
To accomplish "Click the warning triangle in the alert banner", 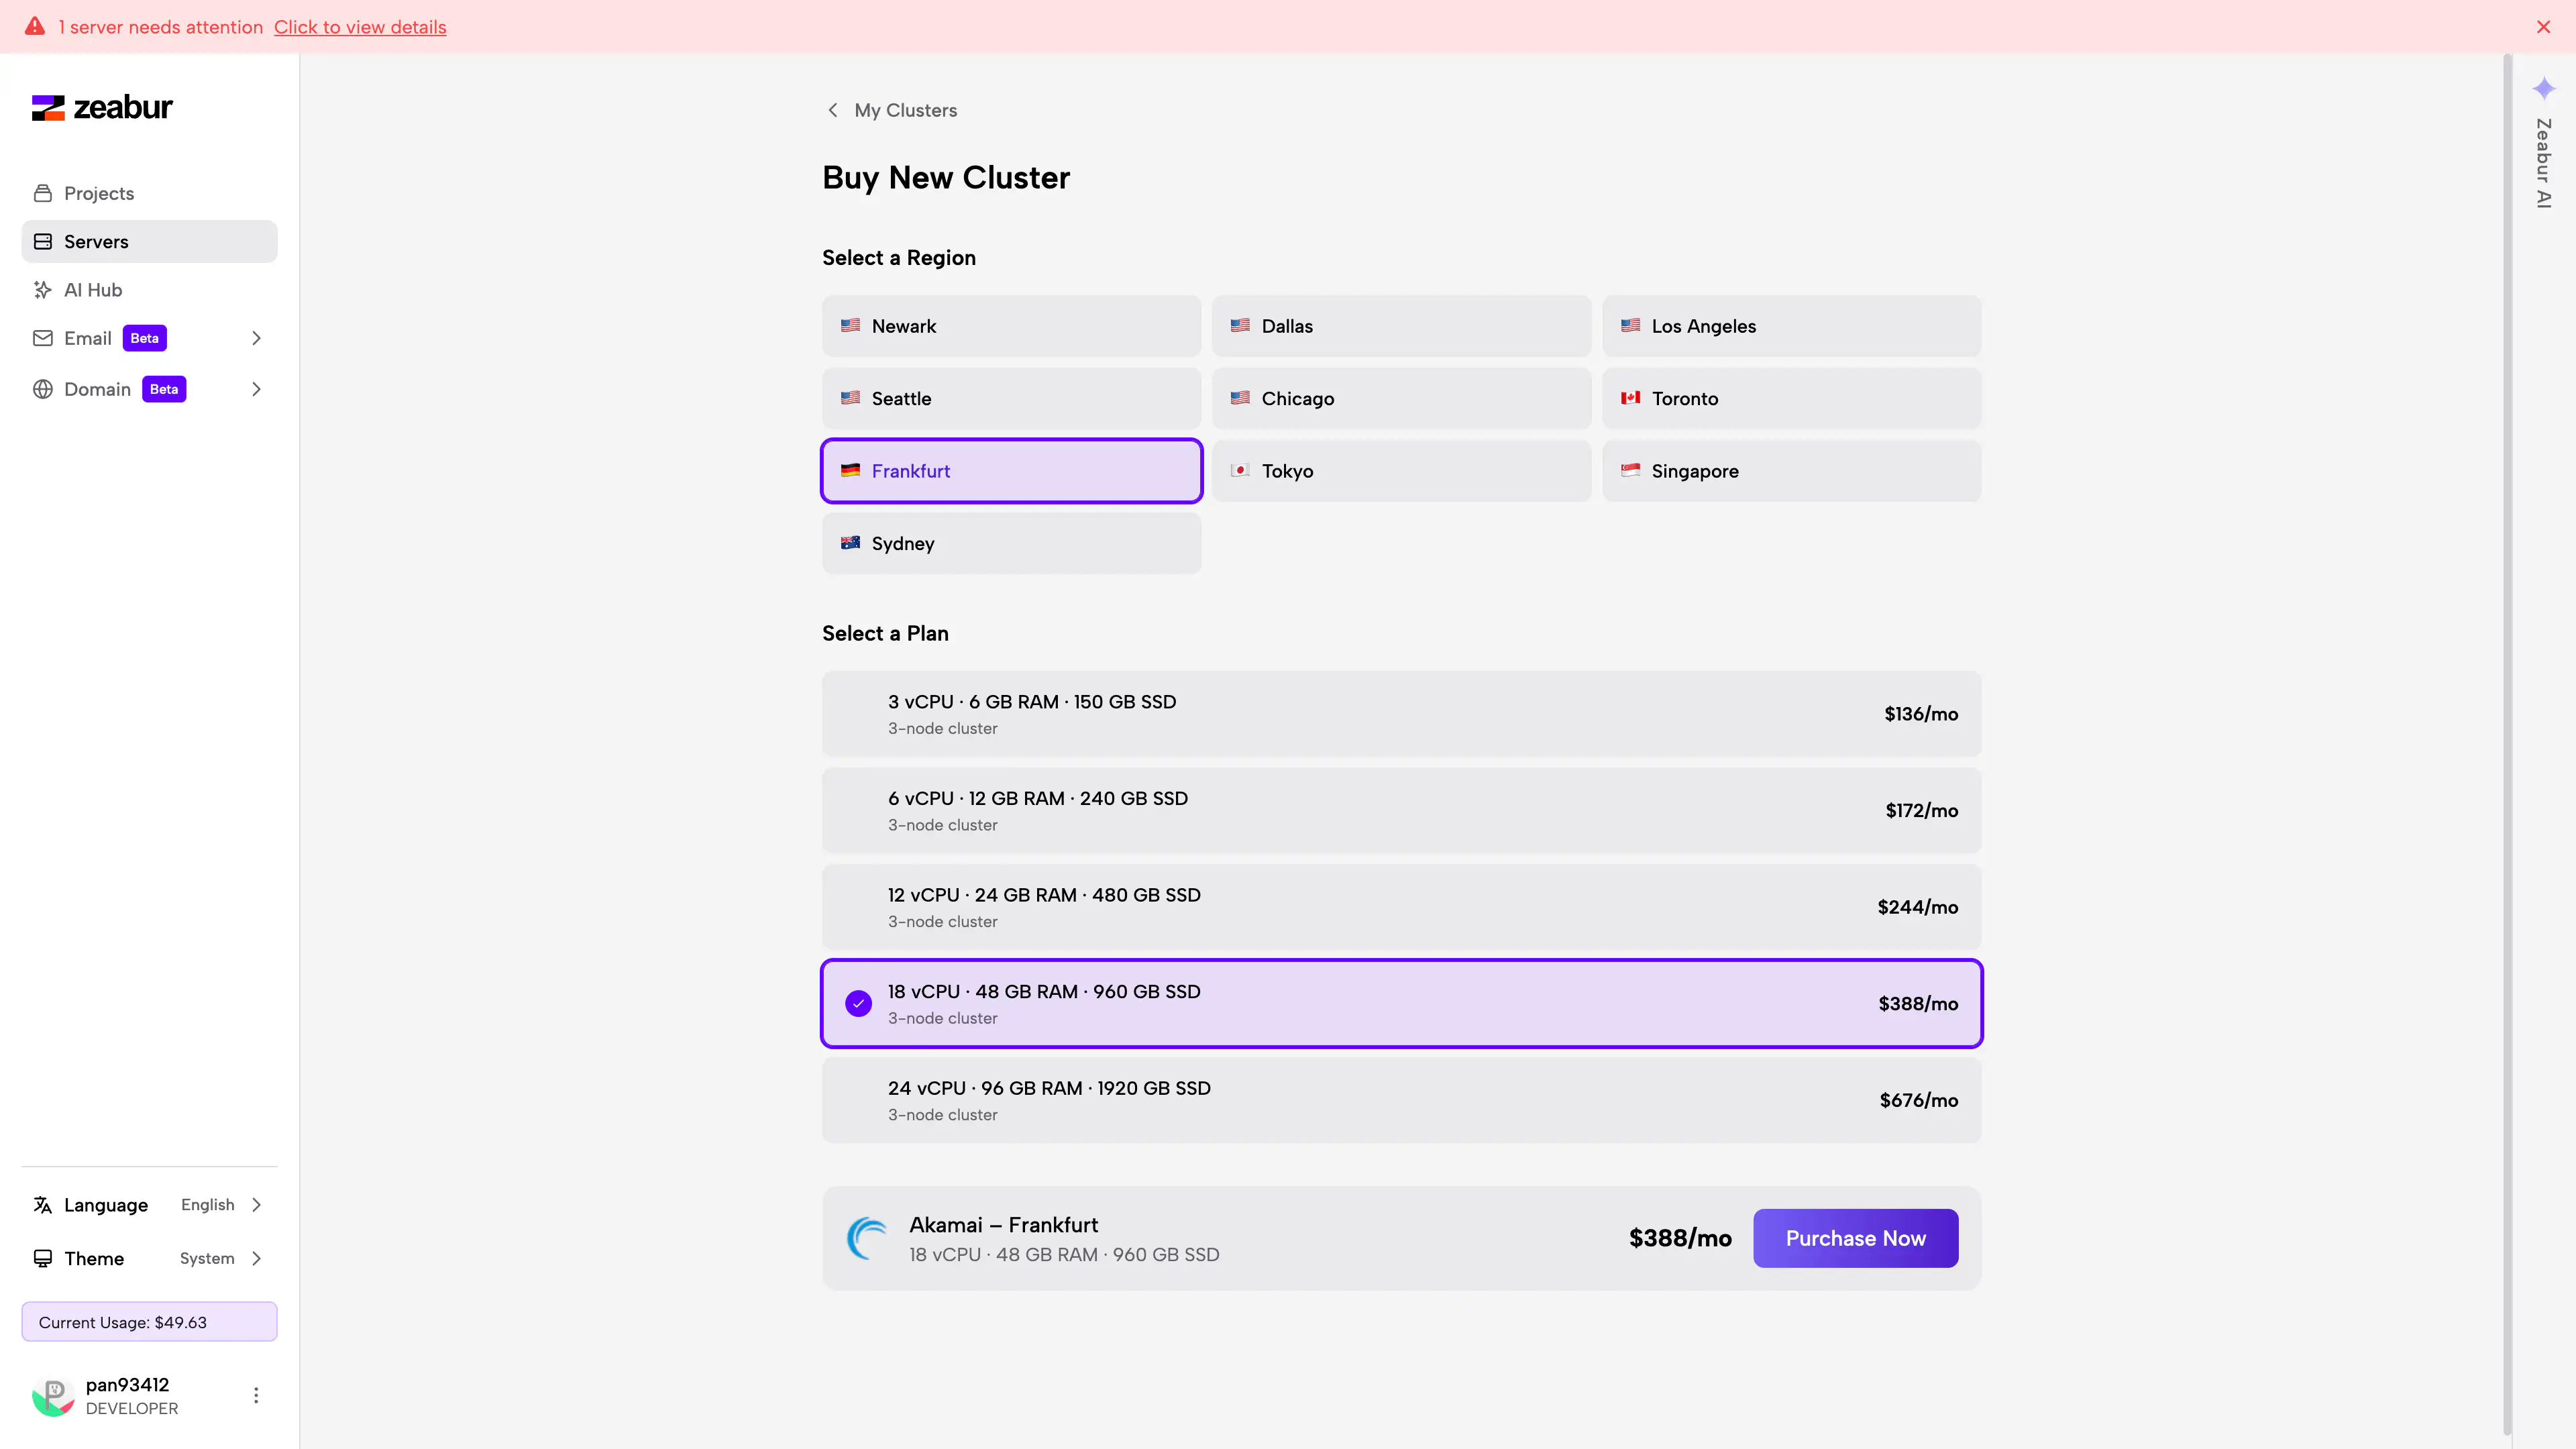I will tap(35, 26).
